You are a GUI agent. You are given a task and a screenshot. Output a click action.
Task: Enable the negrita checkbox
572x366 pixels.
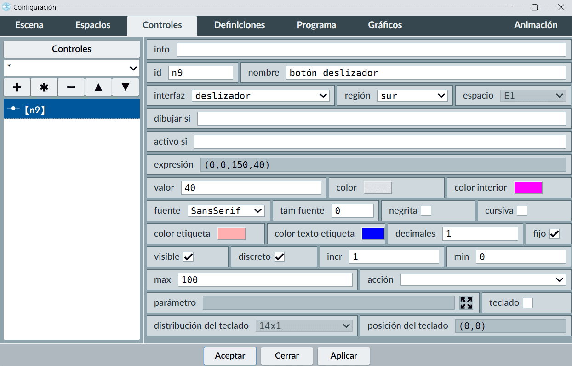pyautogui.click(x=426, y=211)
